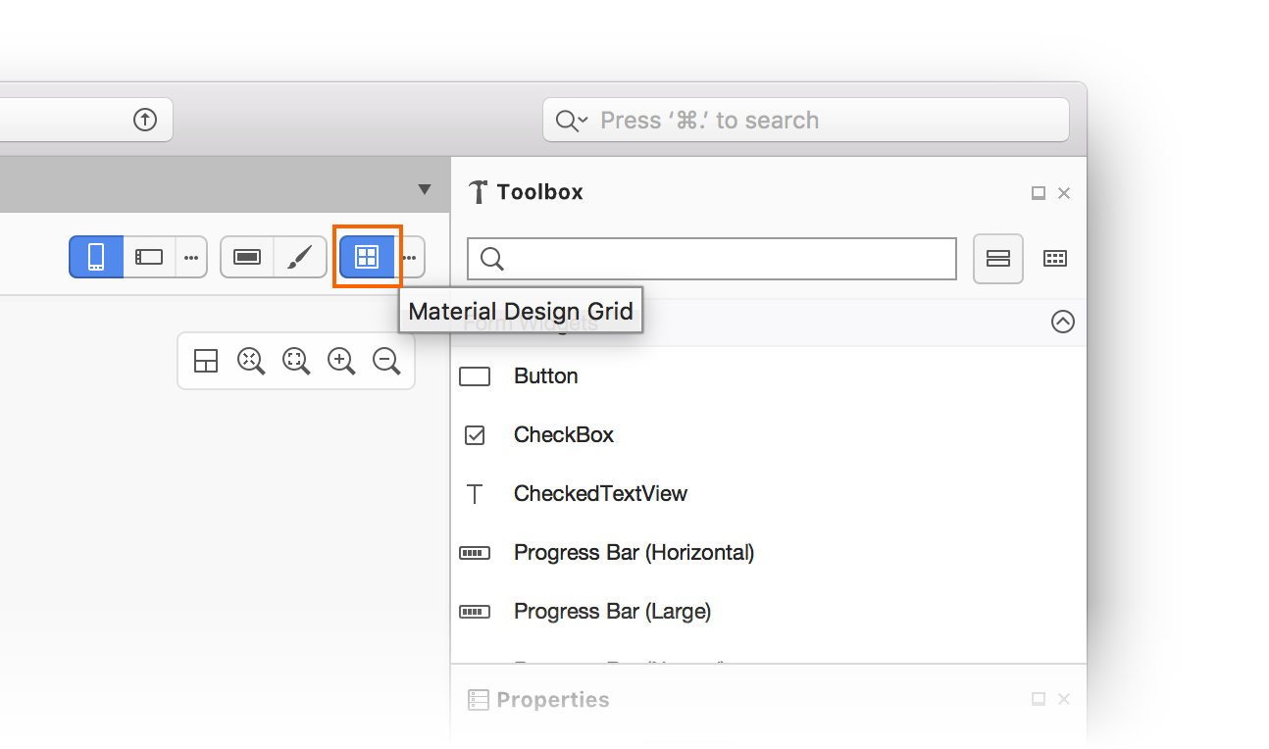The image size is (1269, 749).
Task: Click the zoom to fit icon
Action: pos(251,361)
